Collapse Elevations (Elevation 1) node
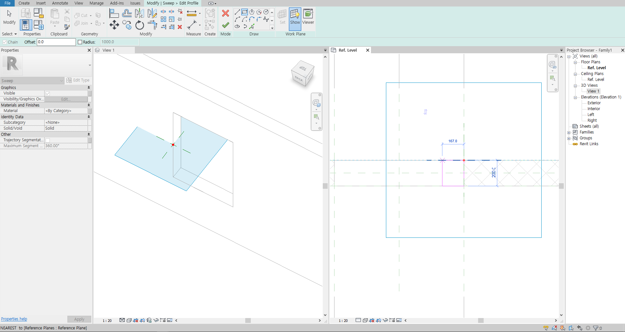Viewport: 625px width, 332px height. [x=575, y=97]
